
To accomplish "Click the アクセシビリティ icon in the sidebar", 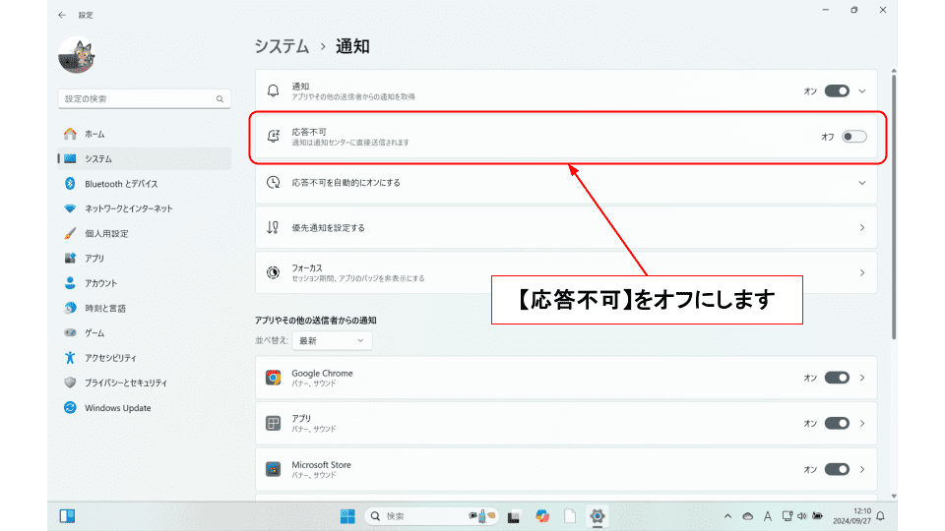I will 70,358.
